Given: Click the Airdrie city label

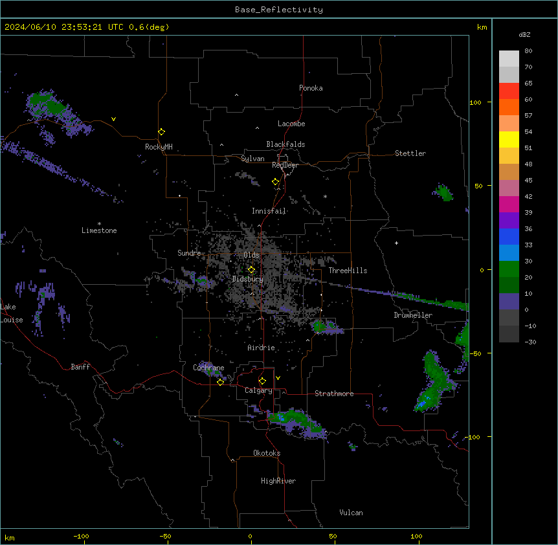Looking at the screenshot, I should coord(261,348).
